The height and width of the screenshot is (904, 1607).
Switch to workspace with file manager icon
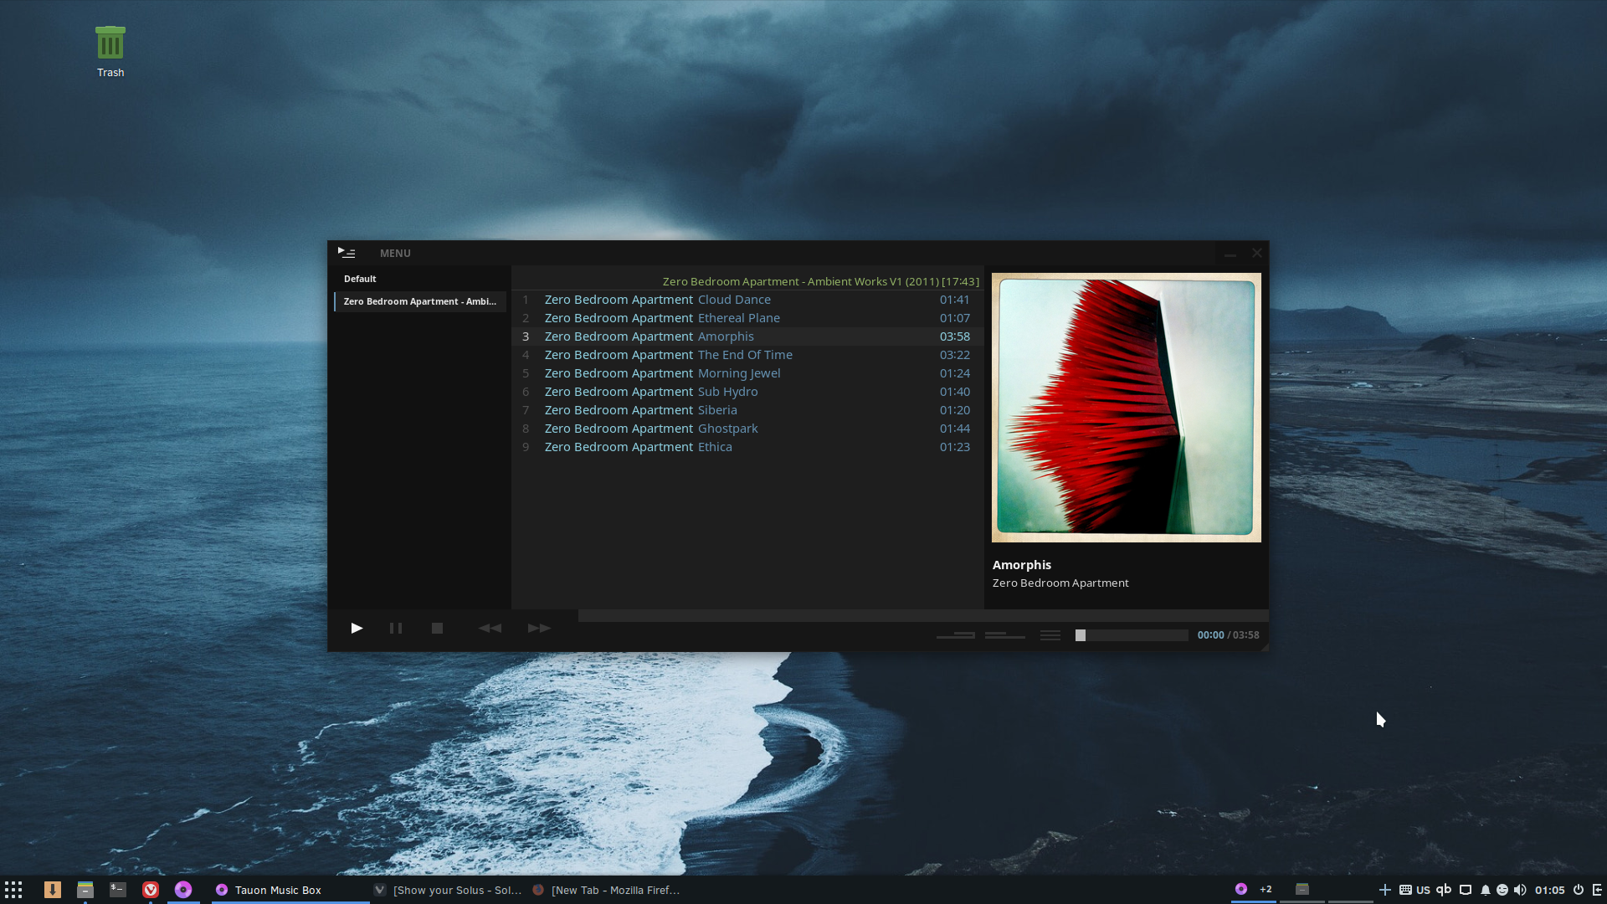[1302, 889]
